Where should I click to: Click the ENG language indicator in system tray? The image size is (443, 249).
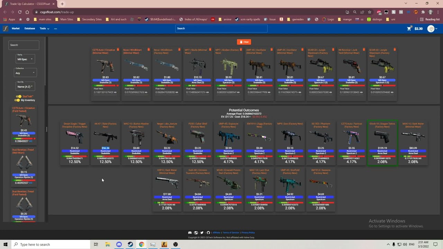(x=412, y=245)
